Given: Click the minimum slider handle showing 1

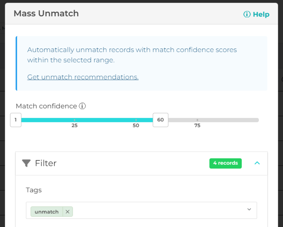Looking at the screenshot, I should click(16, 120).
